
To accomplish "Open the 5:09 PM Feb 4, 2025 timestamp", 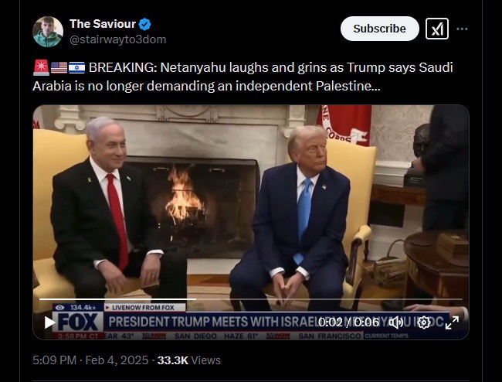I will (90, 360).
